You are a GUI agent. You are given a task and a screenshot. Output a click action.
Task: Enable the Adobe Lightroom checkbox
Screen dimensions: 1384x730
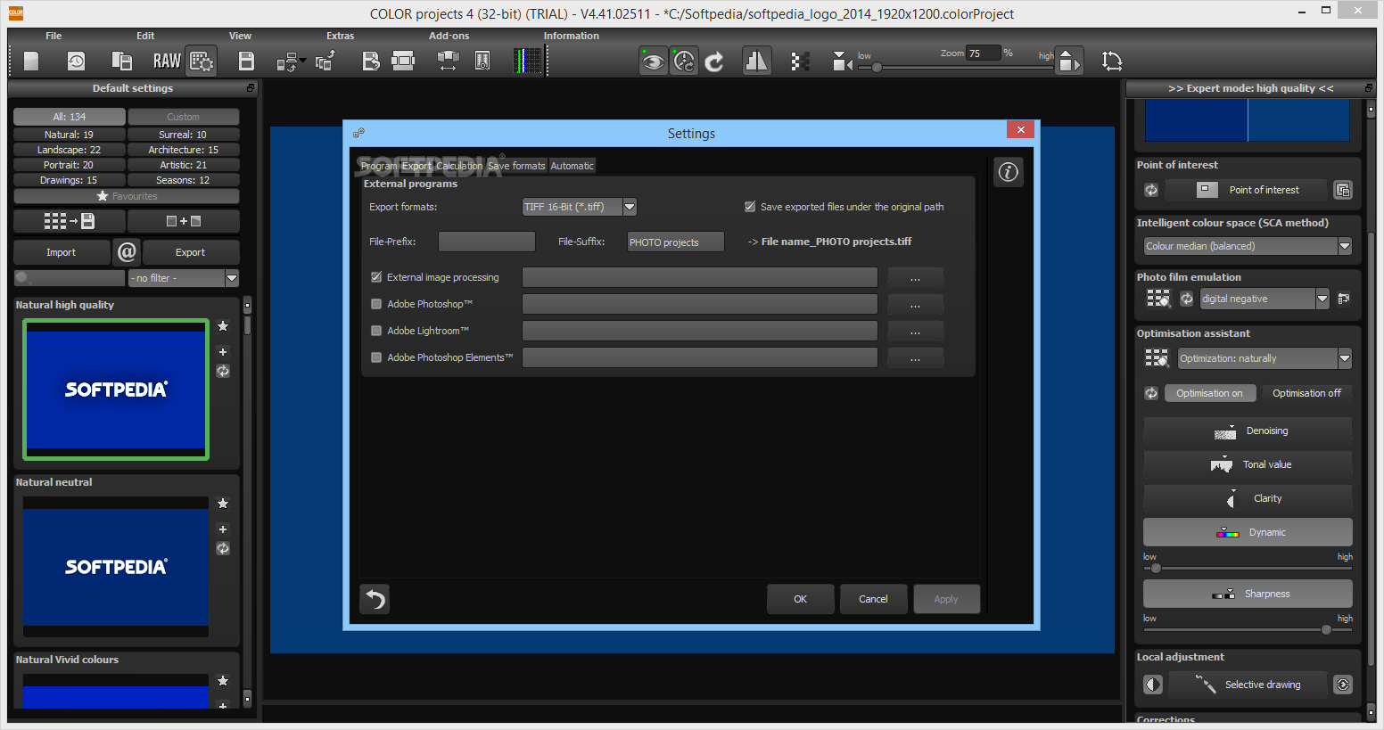click(376, 331)
